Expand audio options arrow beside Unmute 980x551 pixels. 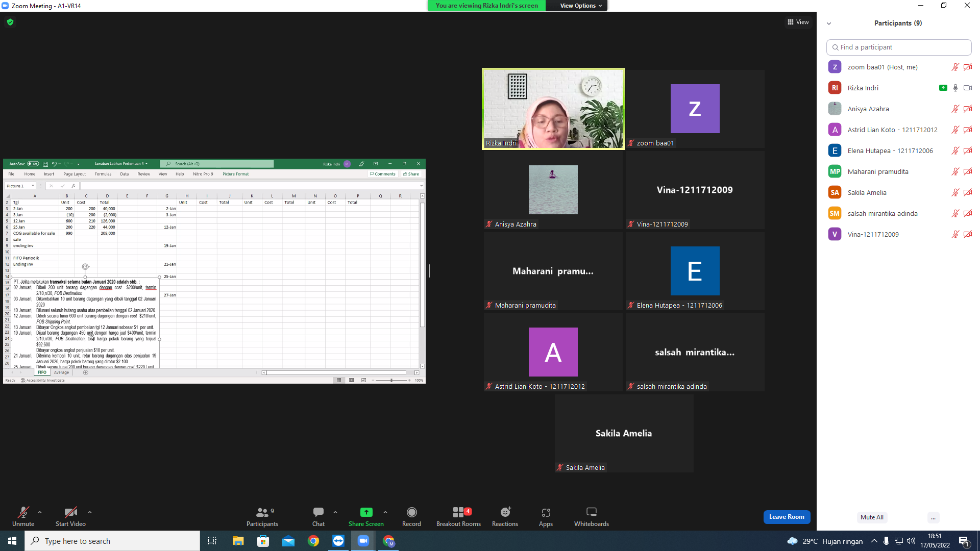40,512
